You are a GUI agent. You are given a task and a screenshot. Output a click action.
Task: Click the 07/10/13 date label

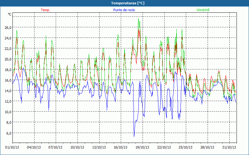55,148
